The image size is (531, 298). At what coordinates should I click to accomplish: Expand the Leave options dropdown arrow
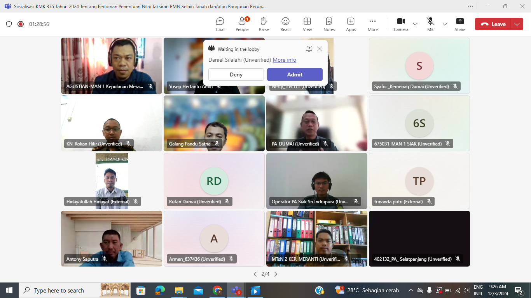coord(517,24)
